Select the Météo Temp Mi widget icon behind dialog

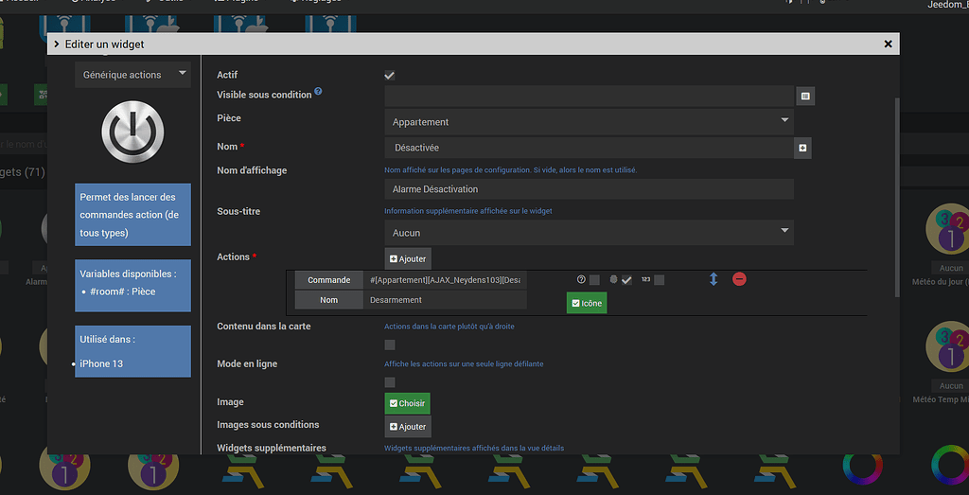(x=950, y=346)
